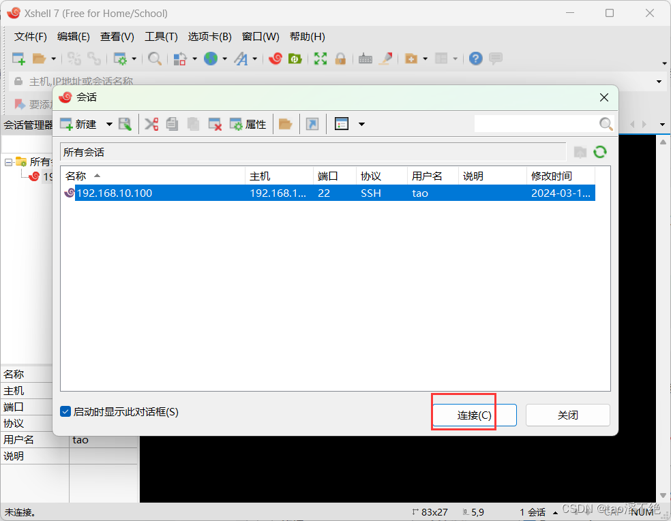The height and width of the screenshot is (521, 671).
Task: Launch the green Xftp toolbar icon
Action: 295,59
